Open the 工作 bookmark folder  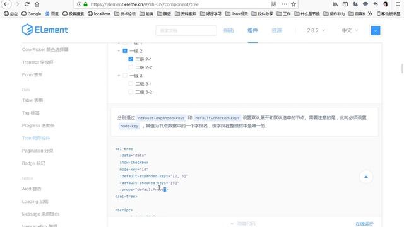click(x=283, y=14)
